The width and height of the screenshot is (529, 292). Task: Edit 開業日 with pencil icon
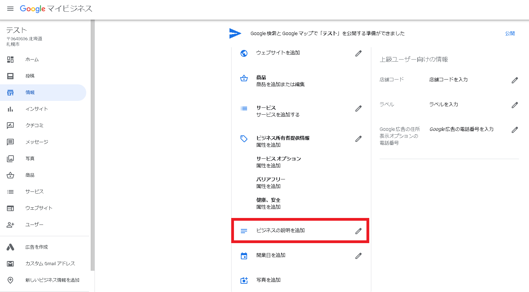click(359, 256)
